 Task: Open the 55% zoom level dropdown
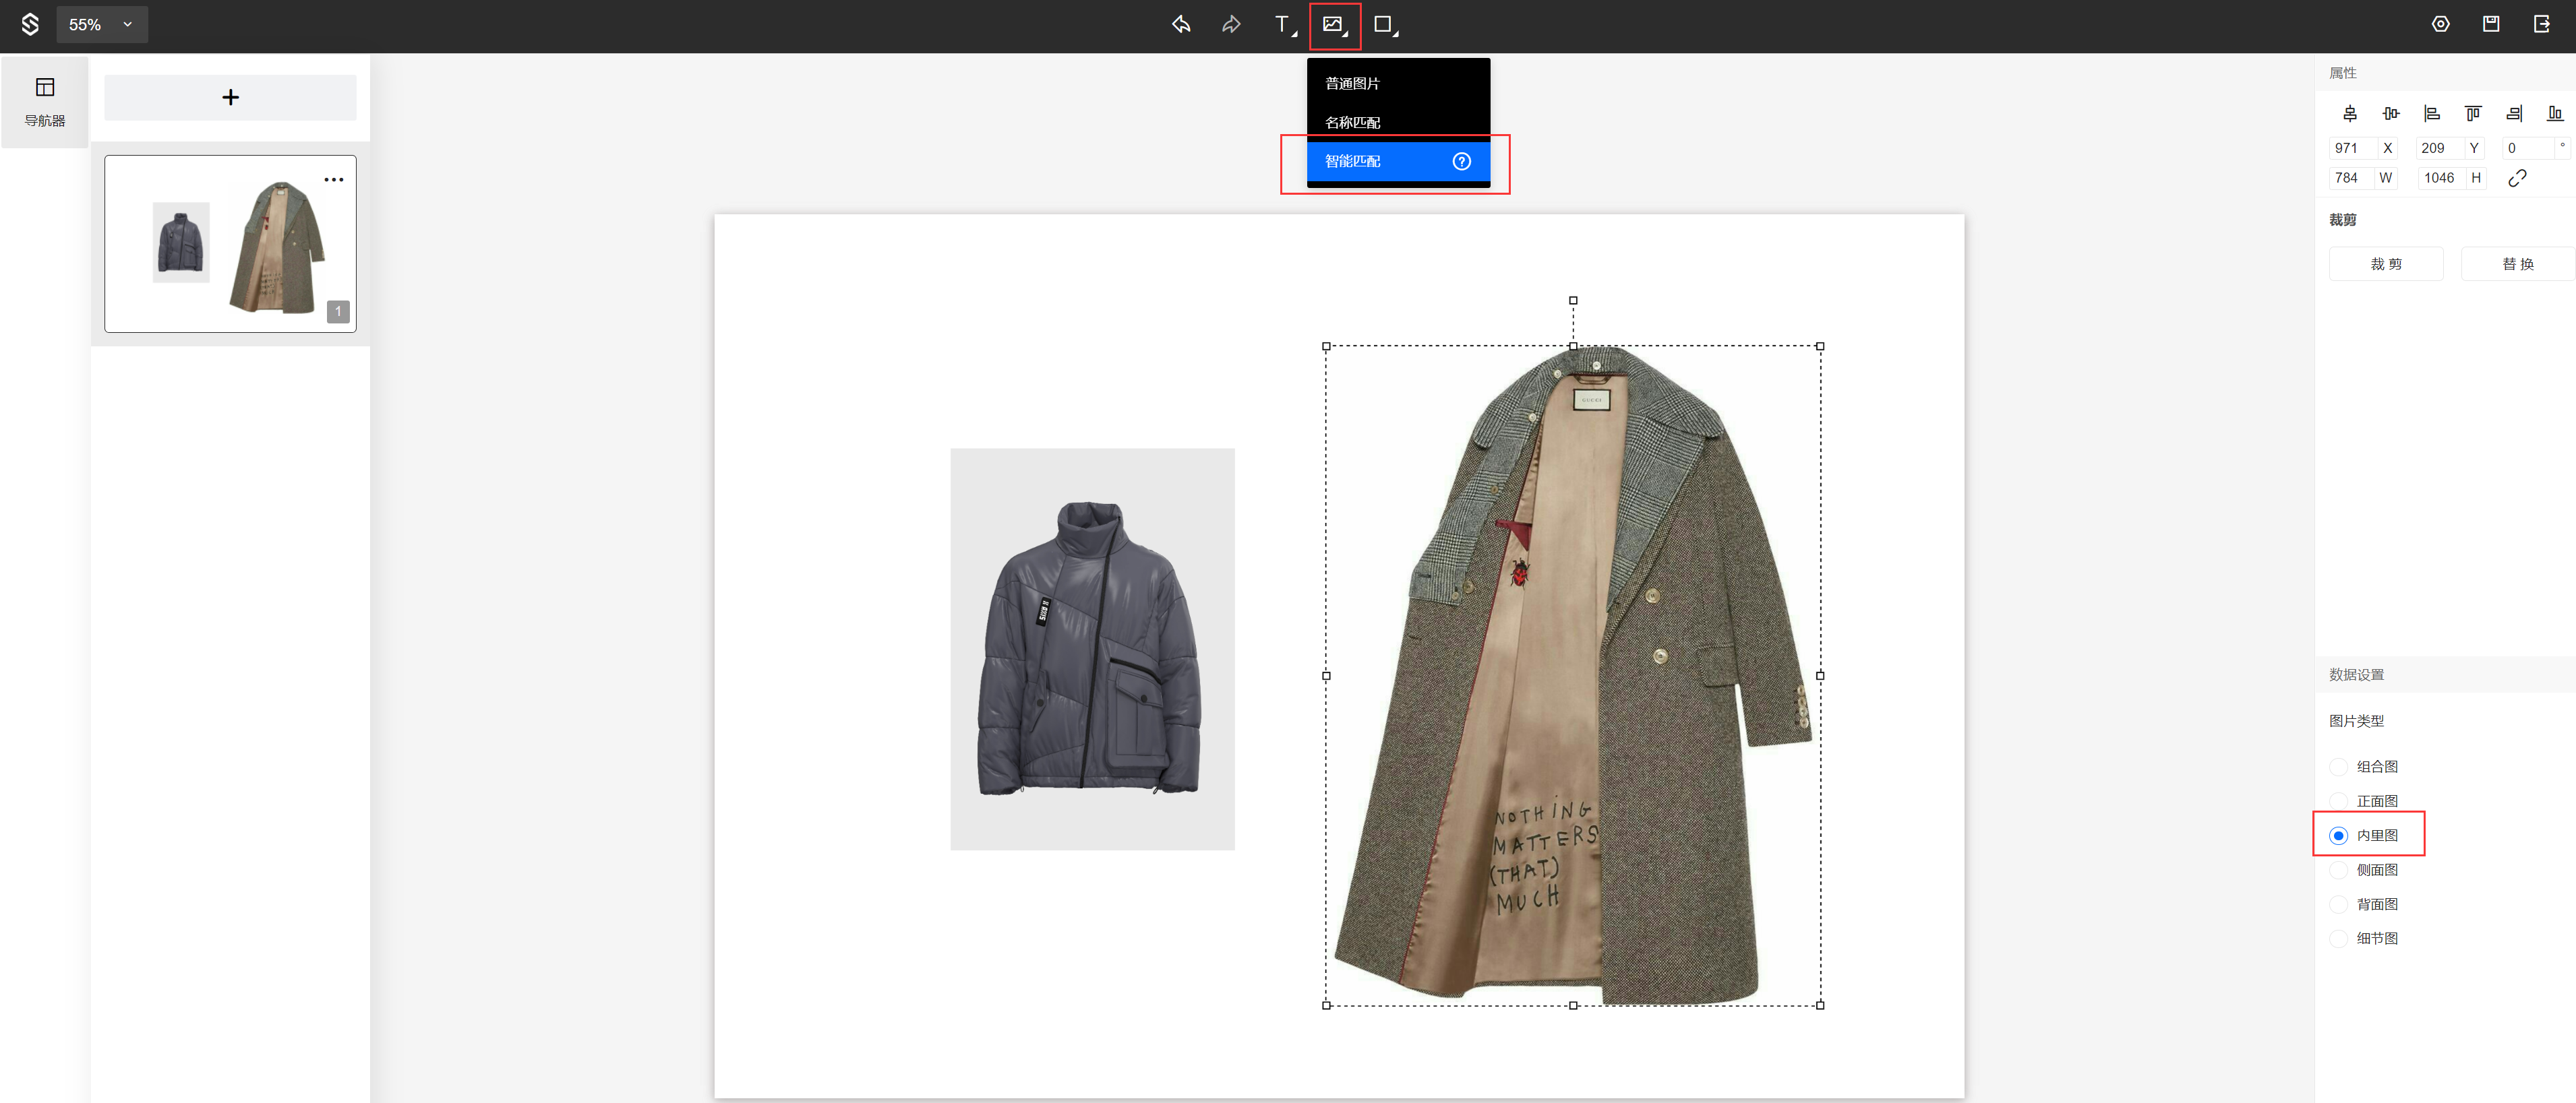pos(102,25)
